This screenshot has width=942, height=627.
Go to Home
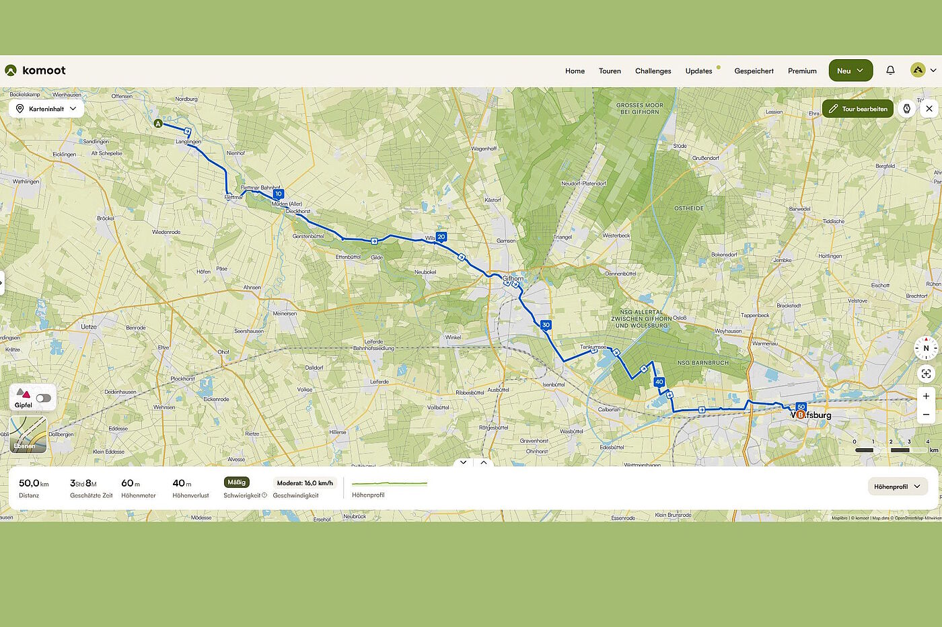[x=575, y=71]
